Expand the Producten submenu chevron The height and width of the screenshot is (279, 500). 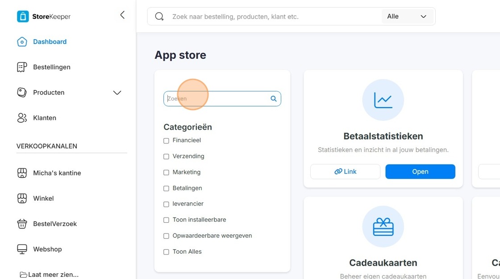(117, 93)
